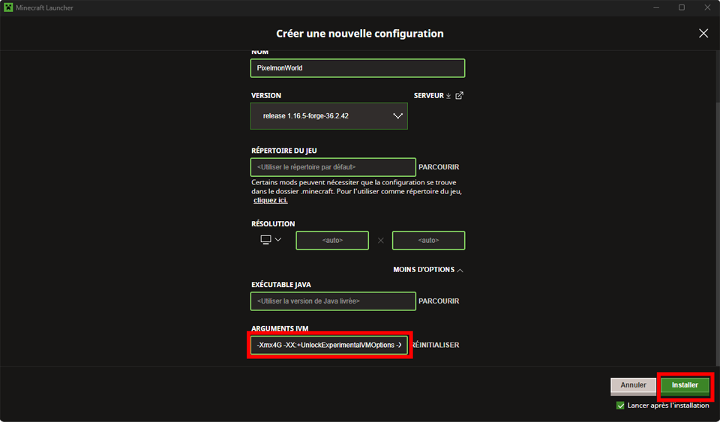The width and height of the screenshot is (720, 422).
Task: Click the JVM arguments field
Action: pos(328,345)
